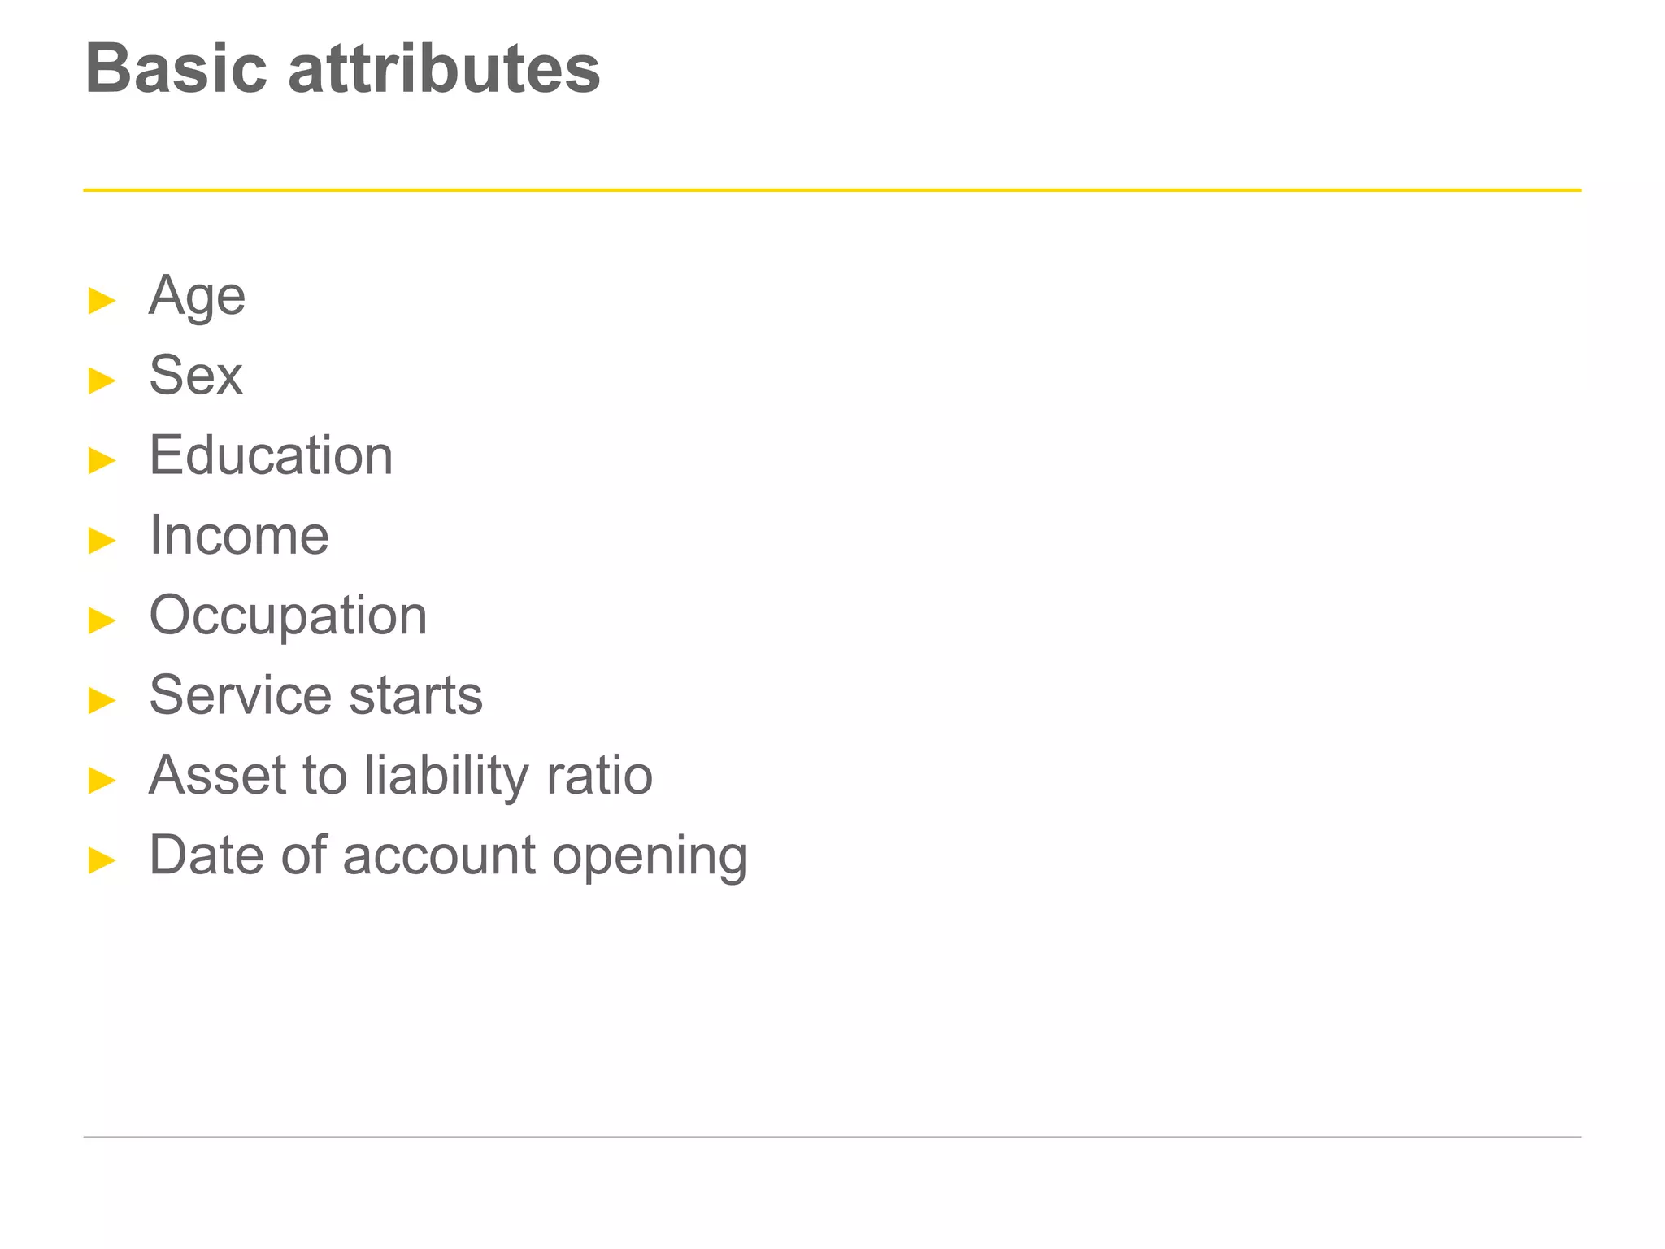Click the yellow arrow bullet beside Age
Screen dimensions: 1665x1249
point(102,301)
